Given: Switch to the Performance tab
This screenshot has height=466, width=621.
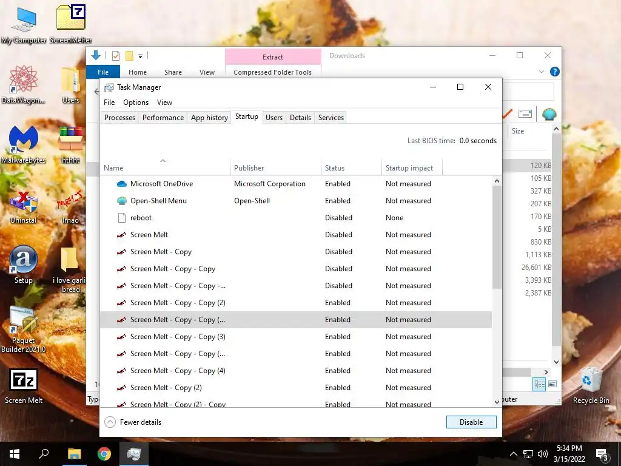Looking at the screenshot, I should point(163,118).
